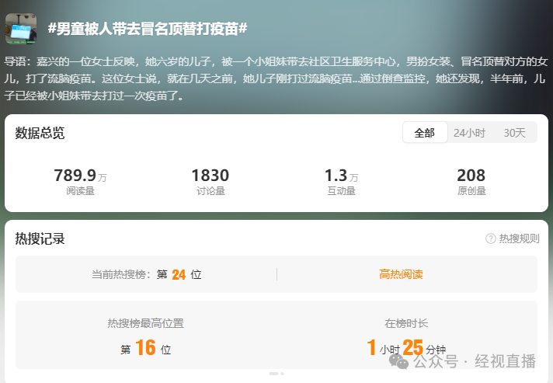Click the 789.9万 阅读量 statistic
The width and height of the screenshot is (553, 383).
point(80,181)
